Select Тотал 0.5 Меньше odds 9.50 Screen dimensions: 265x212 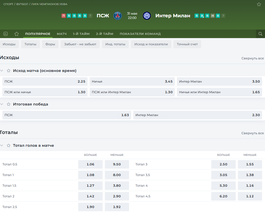(x=117, y=164)
